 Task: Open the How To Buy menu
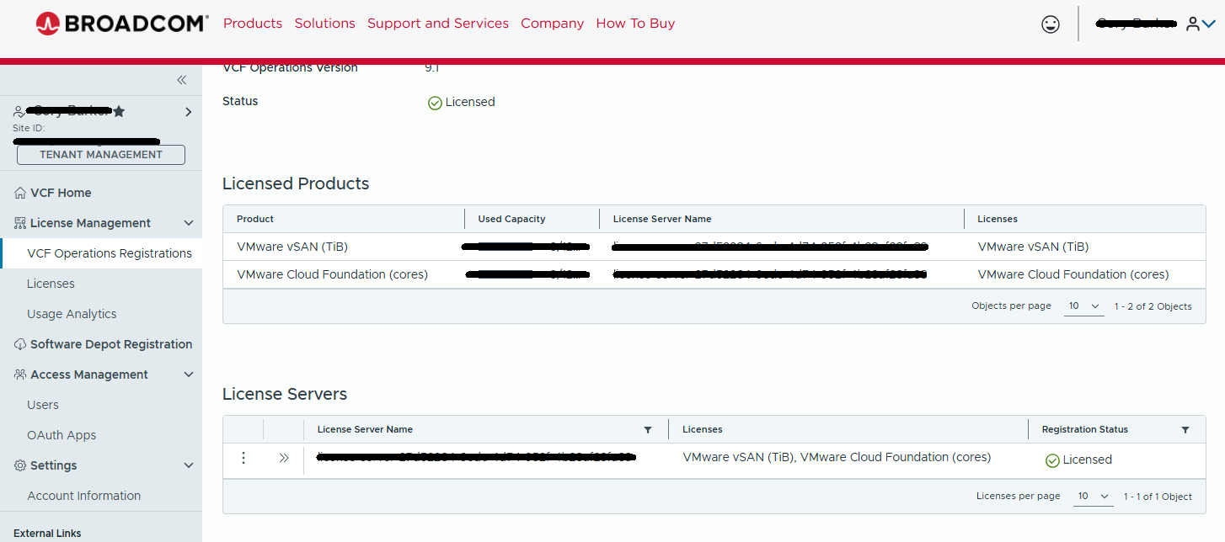pyautogui.click(x=635, y=24)
